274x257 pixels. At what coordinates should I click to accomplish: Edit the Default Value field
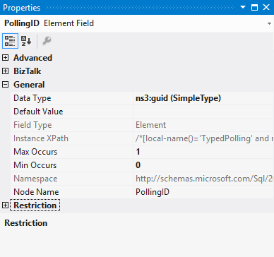pos(203,112)
